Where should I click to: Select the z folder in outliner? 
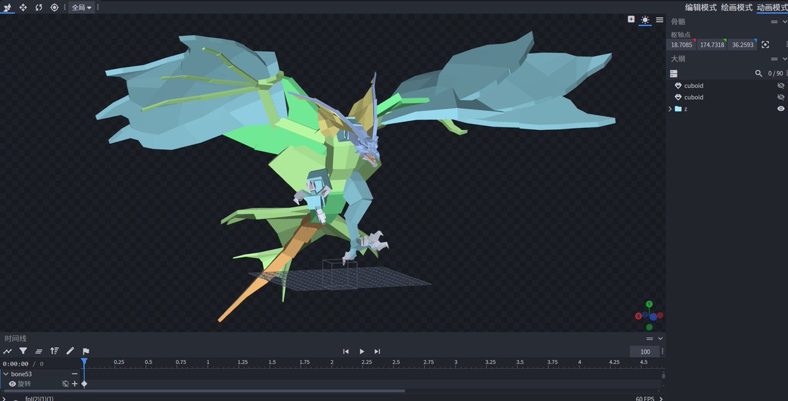click(686, 109)
